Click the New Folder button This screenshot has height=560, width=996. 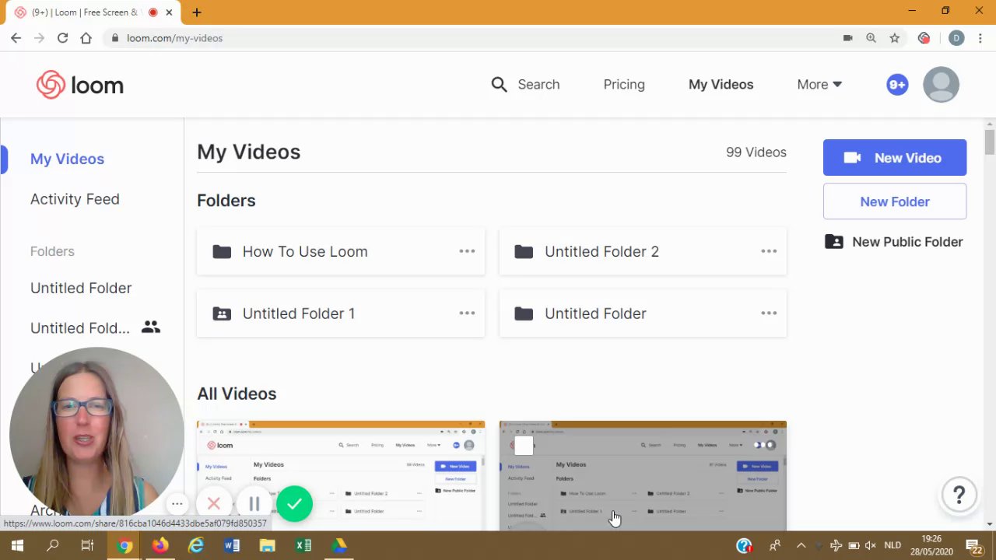(x=895, y=201)
